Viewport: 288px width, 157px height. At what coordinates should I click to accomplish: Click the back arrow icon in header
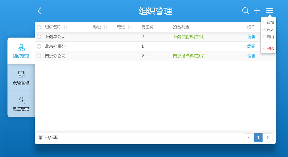click(39, 11)
